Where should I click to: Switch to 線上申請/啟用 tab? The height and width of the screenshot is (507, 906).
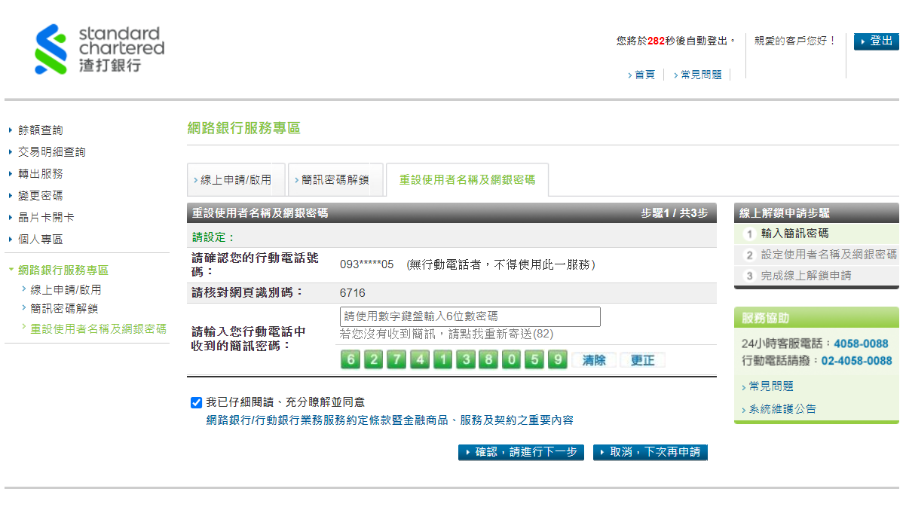236,180
